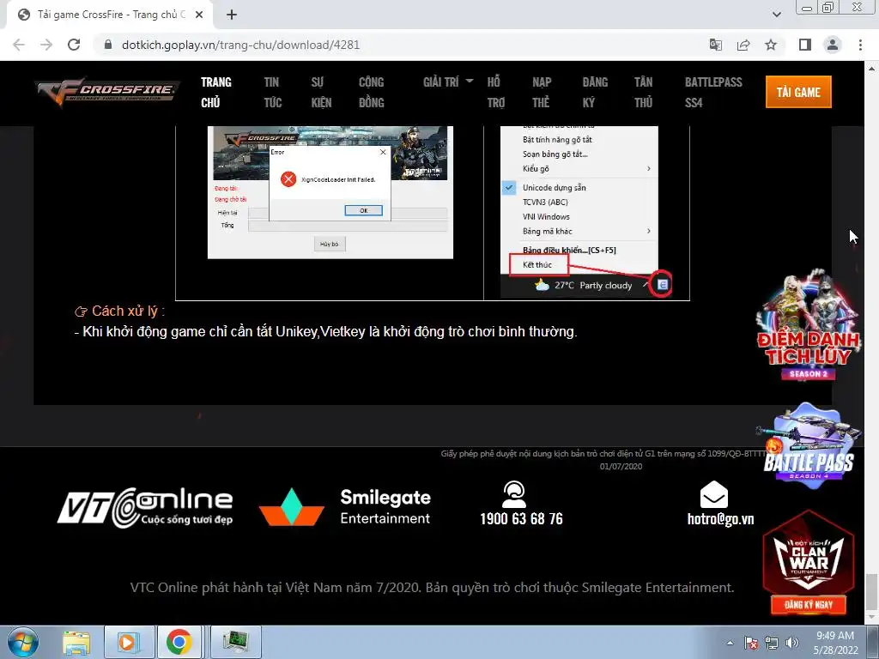The height and width of the screenshot is (659, 879).
Task: Click the 1900 63 68 76 hotline
Action: click(x=521, y=519)
